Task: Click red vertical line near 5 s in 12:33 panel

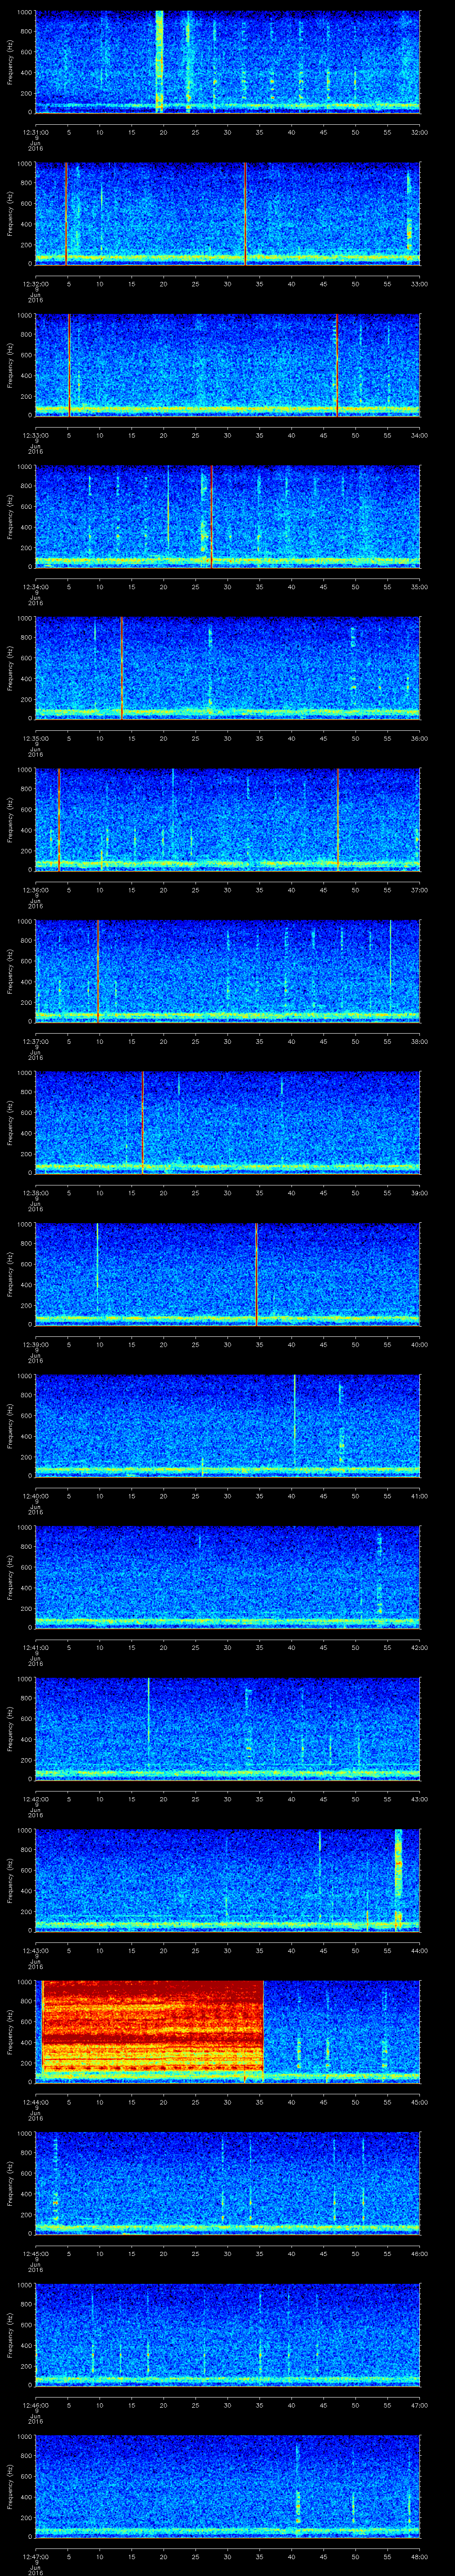Action: (69, 364)
